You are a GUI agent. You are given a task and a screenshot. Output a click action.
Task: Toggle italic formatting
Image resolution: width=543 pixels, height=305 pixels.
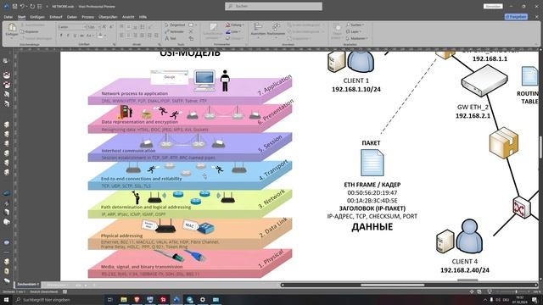point(68,36)
